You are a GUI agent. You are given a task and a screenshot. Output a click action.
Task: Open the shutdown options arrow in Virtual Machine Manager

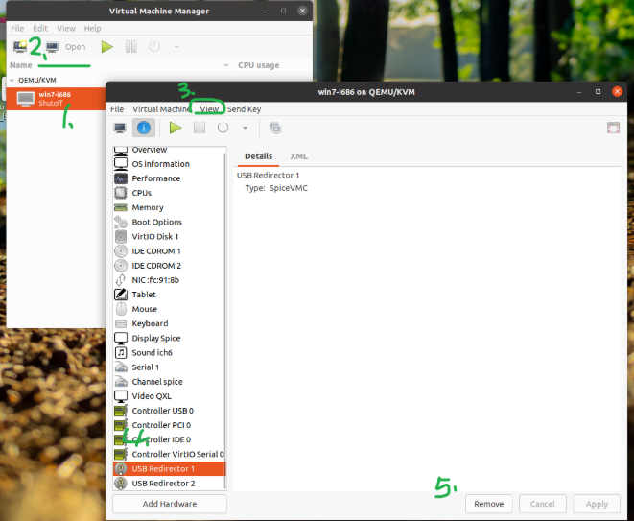coord(176,47)
